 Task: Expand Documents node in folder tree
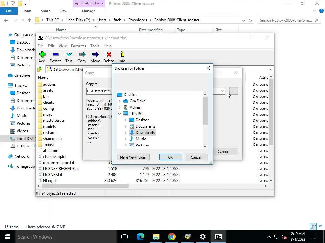click(126, 126)
